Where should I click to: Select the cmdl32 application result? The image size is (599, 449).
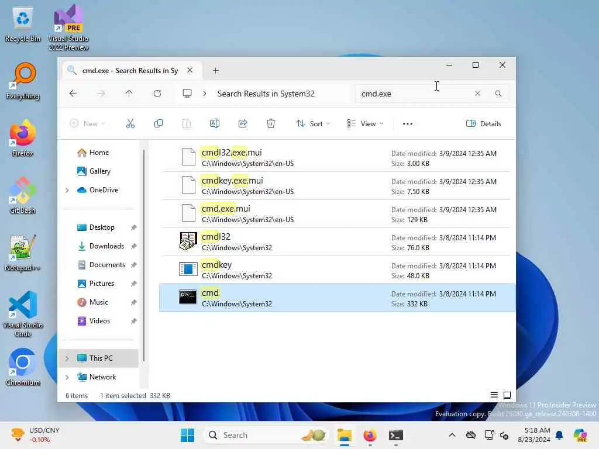(x=336, y=241)
